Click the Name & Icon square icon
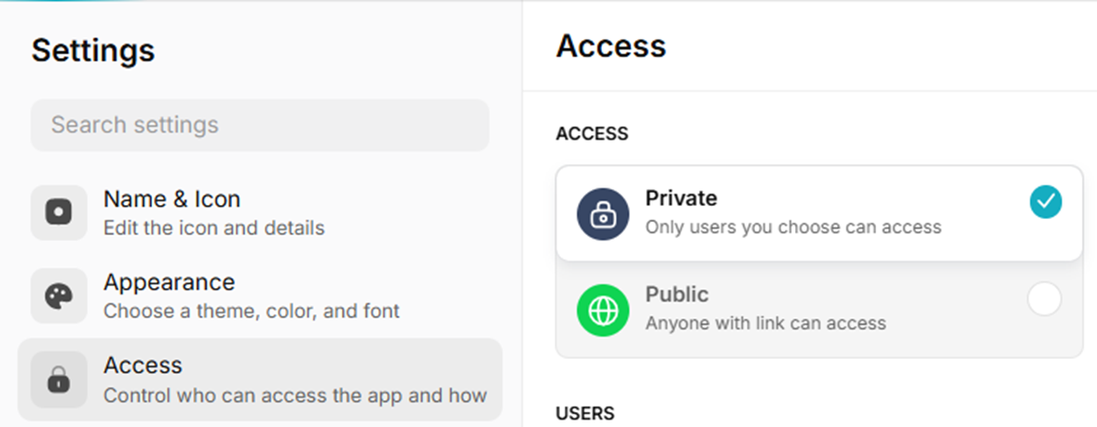This screenshot has height=427, width=1097. coord(59,212)
